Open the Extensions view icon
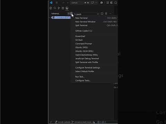 pyautogui.click(x=63, y=8)
